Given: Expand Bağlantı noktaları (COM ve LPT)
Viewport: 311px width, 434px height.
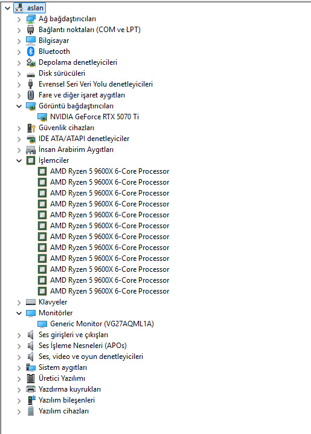Looking at the screenshot, I should tap(19, 30).
